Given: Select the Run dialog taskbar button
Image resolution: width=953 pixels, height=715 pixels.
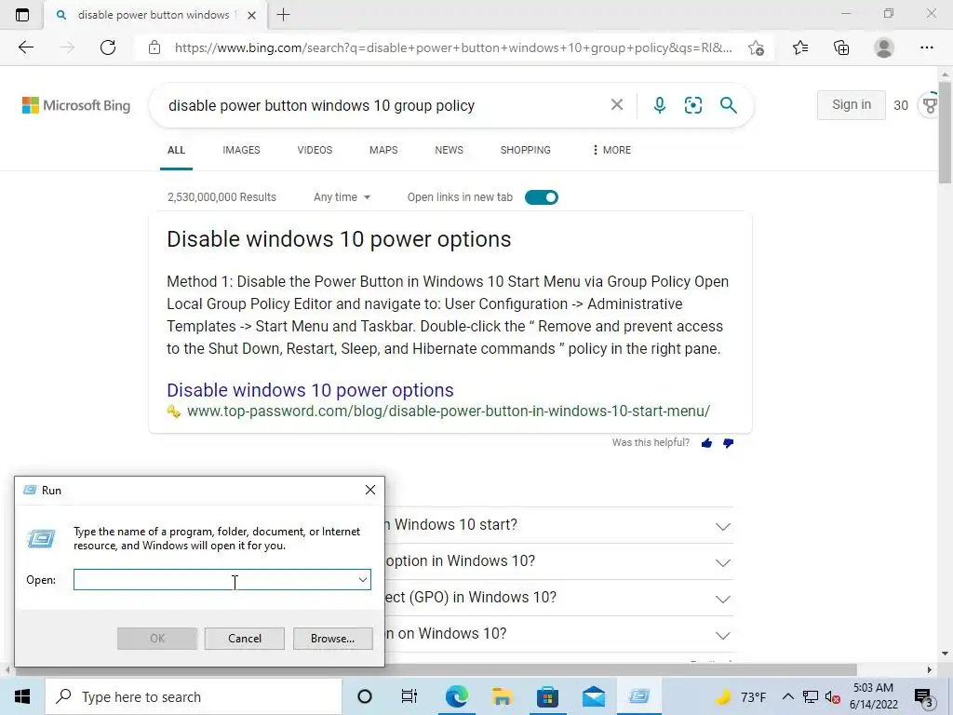Looking at the screenshot, I should tap(639, 696).
